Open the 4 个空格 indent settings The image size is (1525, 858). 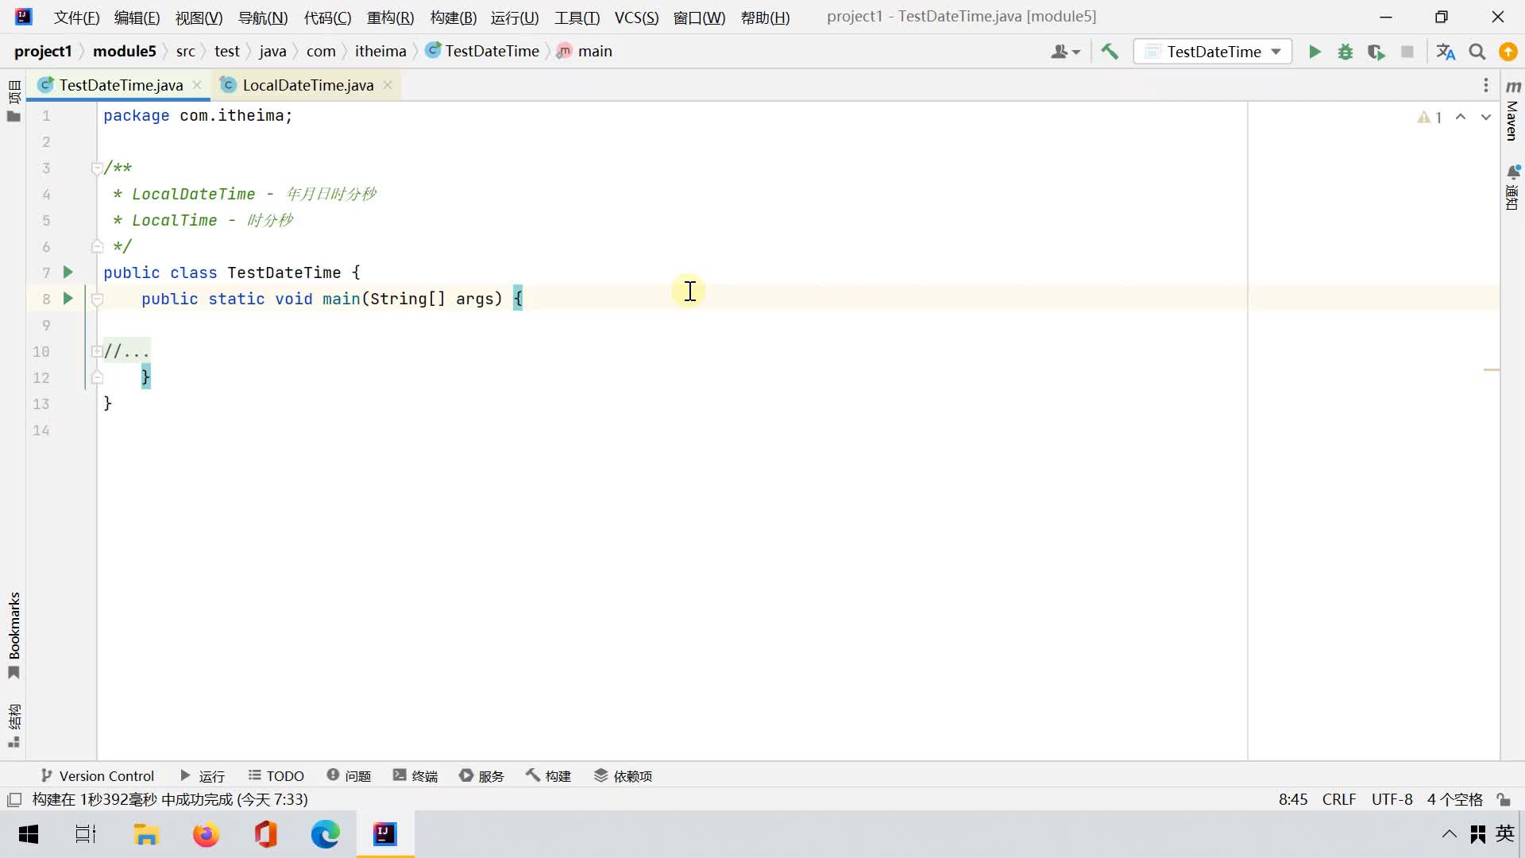pyautogui.click(x=1454, y=800)
